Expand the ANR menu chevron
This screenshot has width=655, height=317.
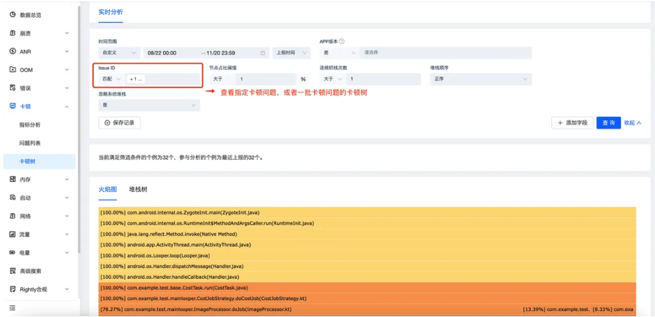67,51
